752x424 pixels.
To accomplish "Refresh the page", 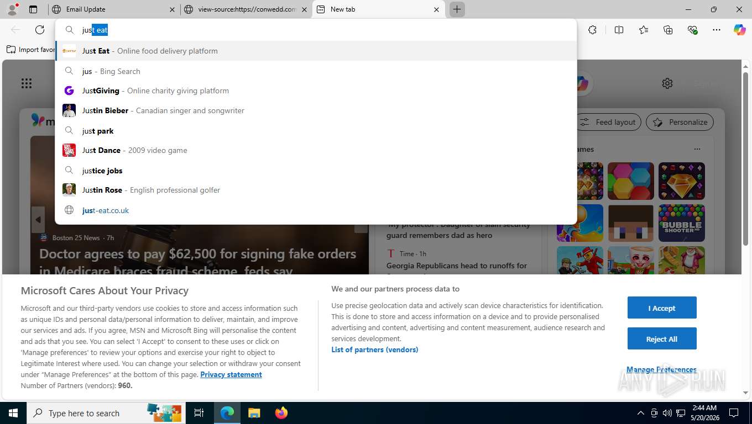I will 40,30.
